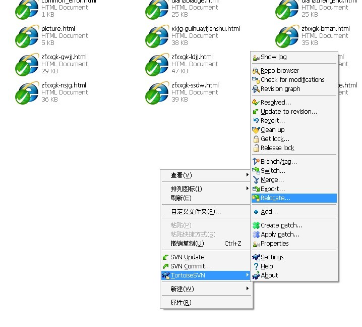Click the Create patch icon
Viewport: 362px width, 327px height.
[x=256, y=225]
